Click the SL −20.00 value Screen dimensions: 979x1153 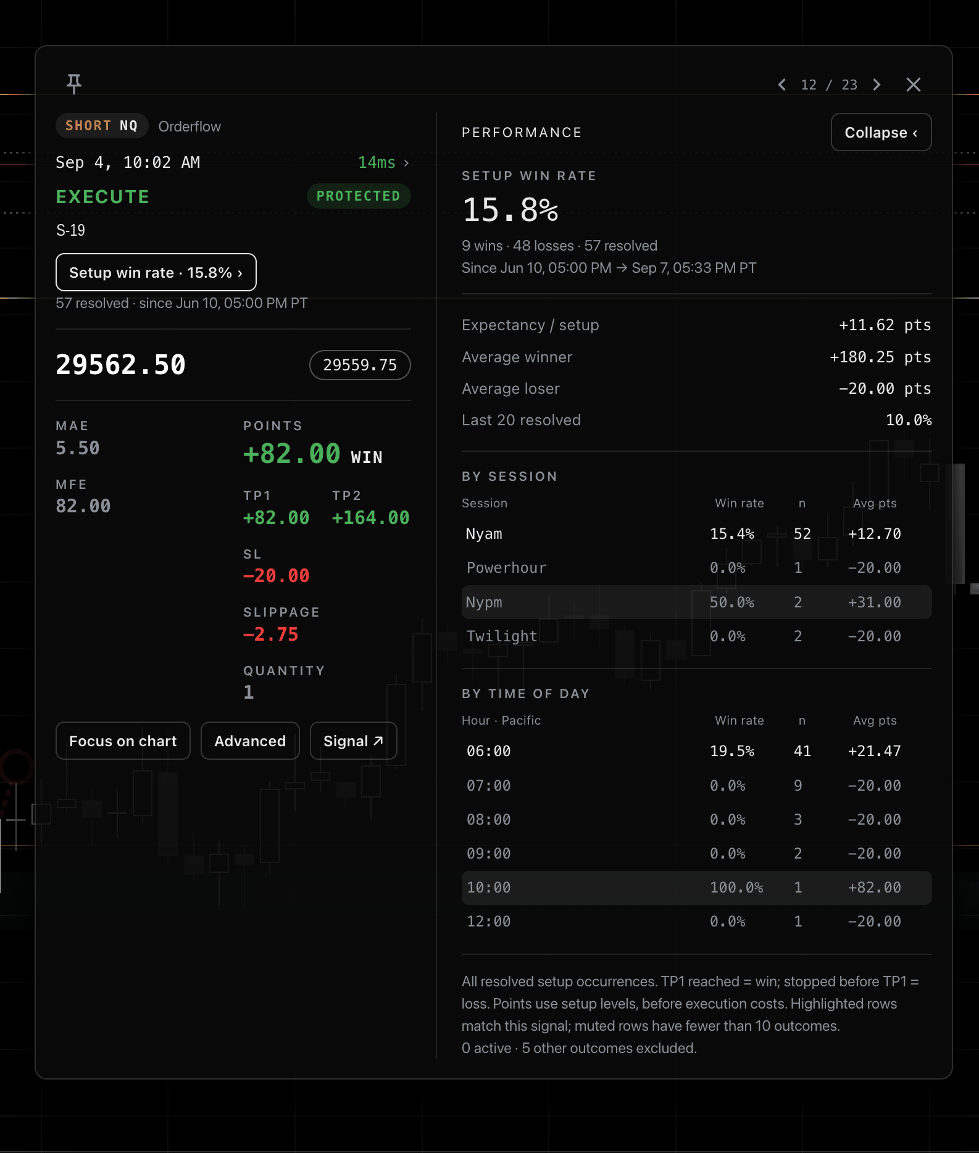tap(277, 576)
